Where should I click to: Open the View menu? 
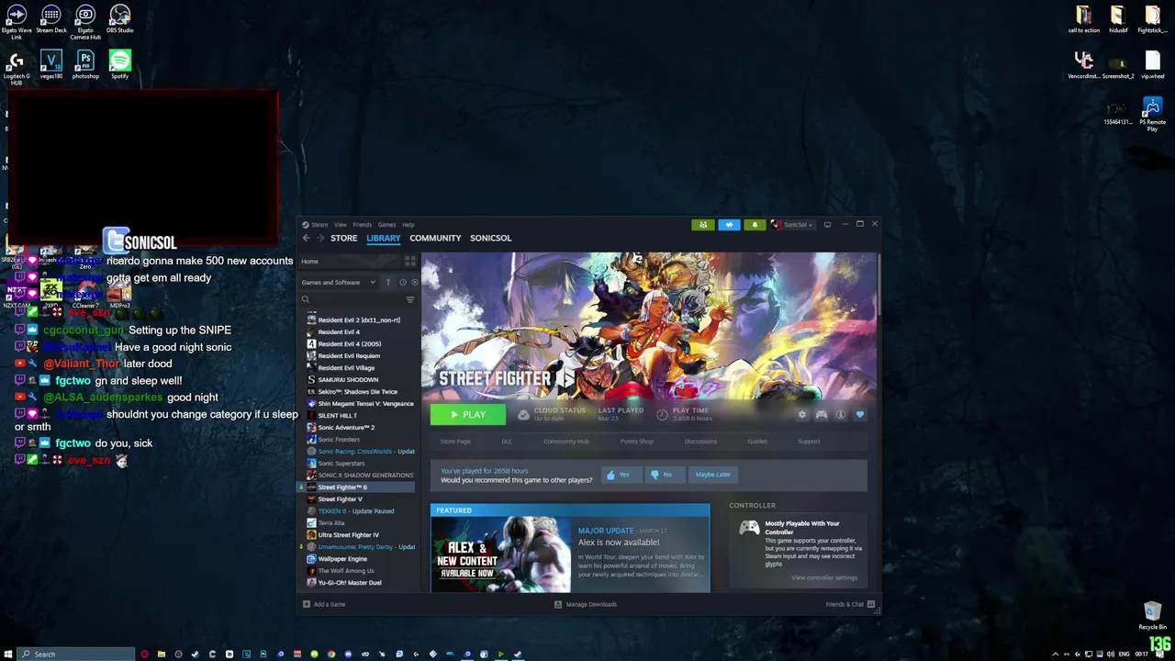(x=340, y=225)
